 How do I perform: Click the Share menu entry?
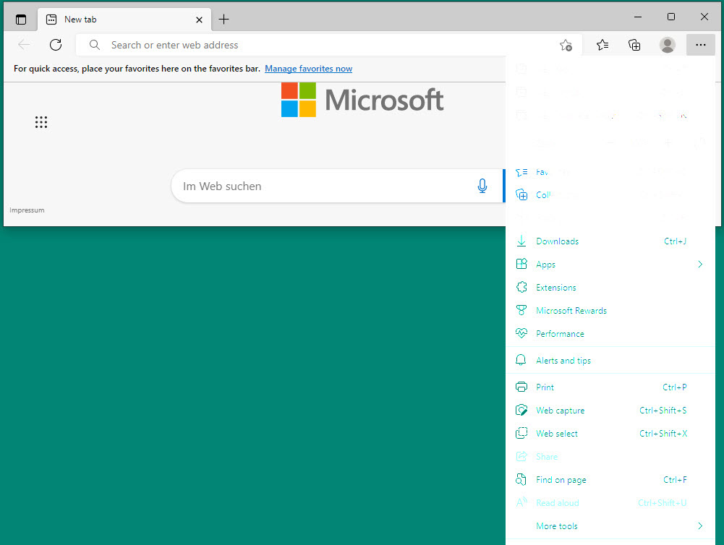tap(610, 456)
